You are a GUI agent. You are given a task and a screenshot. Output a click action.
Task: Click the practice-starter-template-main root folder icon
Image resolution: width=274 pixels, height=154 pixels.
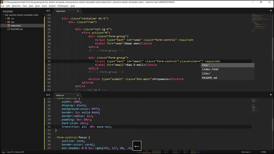tap(7, 15)
